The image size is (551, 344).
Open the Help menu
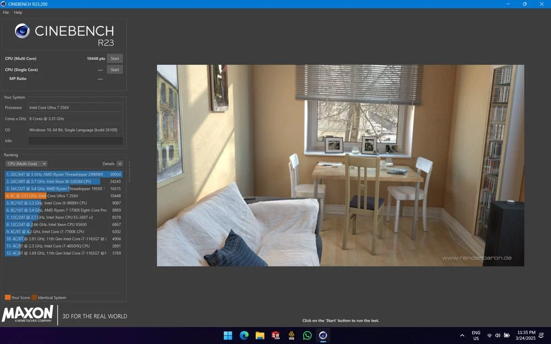point(18,12)
